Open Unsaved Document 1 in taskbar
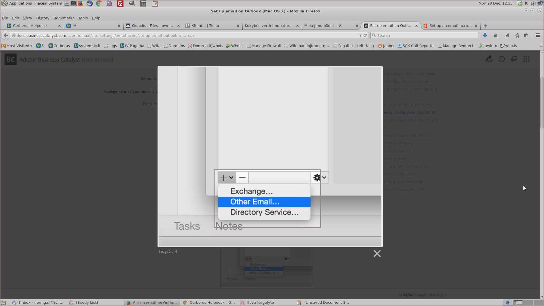The width and height of the screenshot is (544, 306). 323,303
